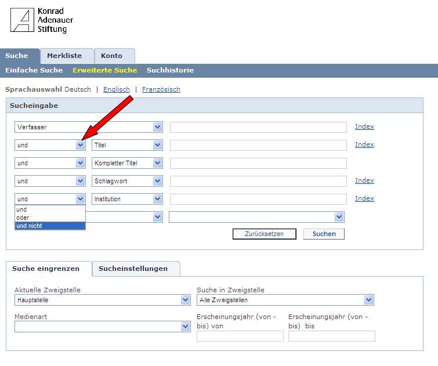Screen dimensions: 438x366
Task: Open the Verfasser search field dropdown
Action: pyautogui.click(x=157, y=127)
